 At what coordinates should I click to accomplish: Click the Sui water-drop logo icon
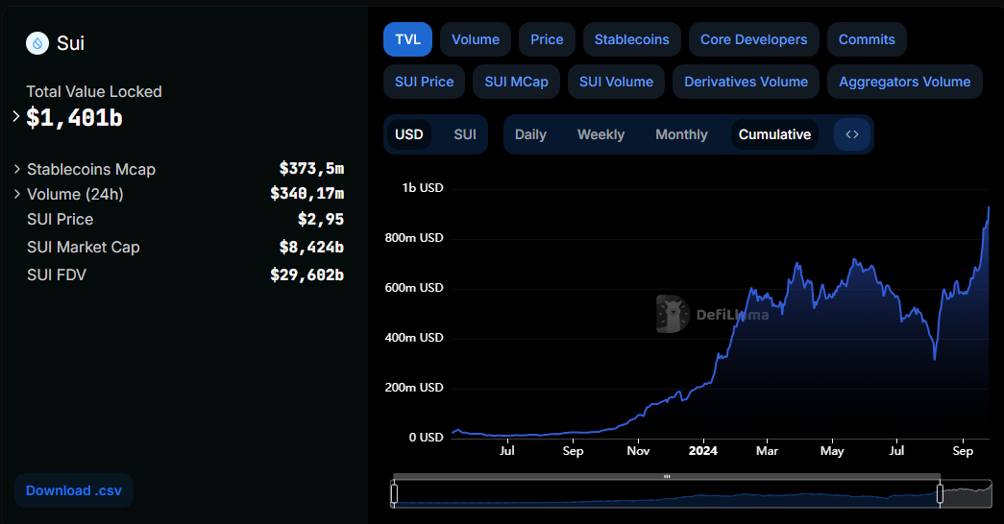point(37,43)
